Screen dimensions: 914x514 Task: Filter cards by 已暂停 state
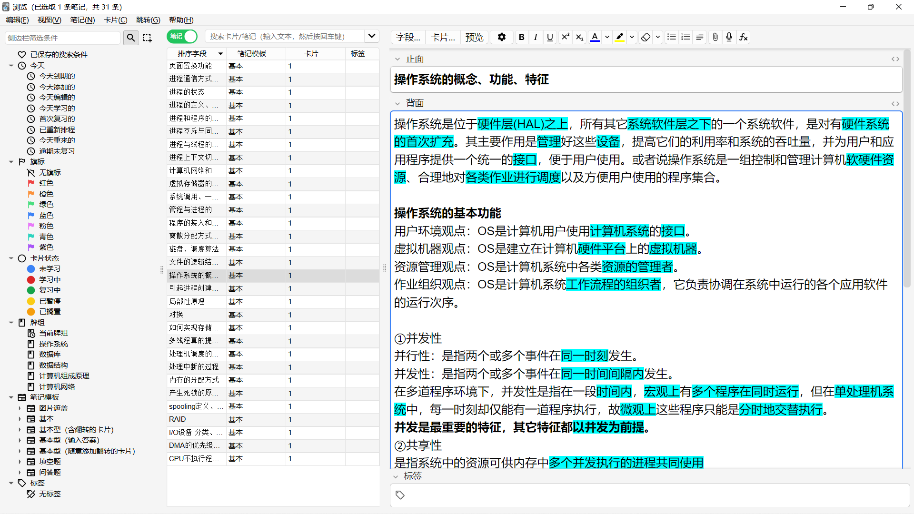point(50,301)
